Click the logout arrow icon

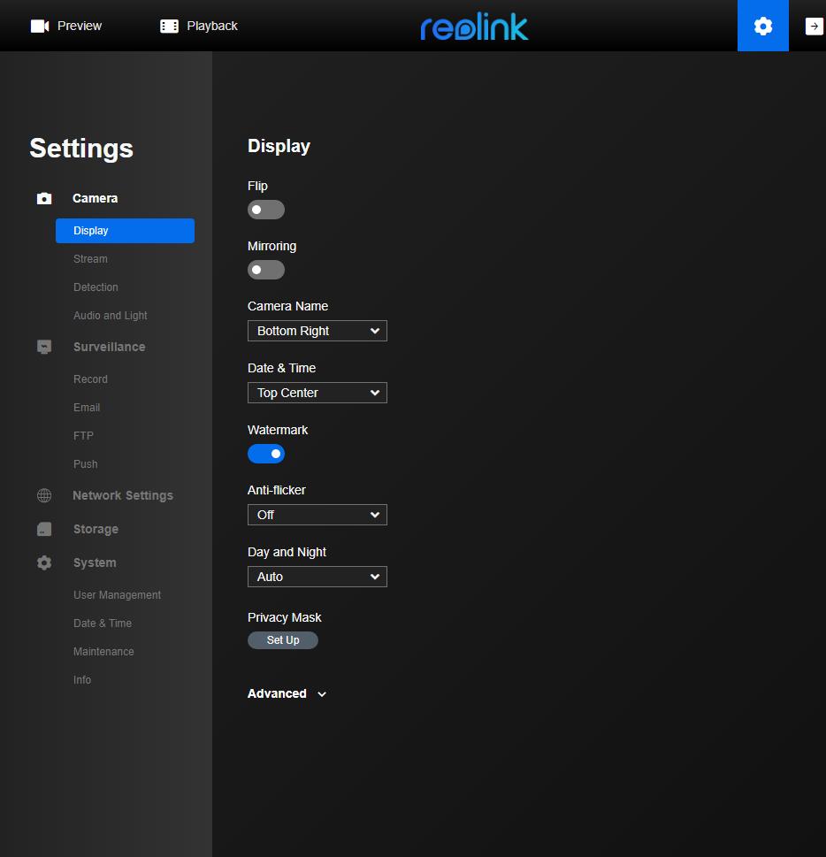click(x=814, y=27)
